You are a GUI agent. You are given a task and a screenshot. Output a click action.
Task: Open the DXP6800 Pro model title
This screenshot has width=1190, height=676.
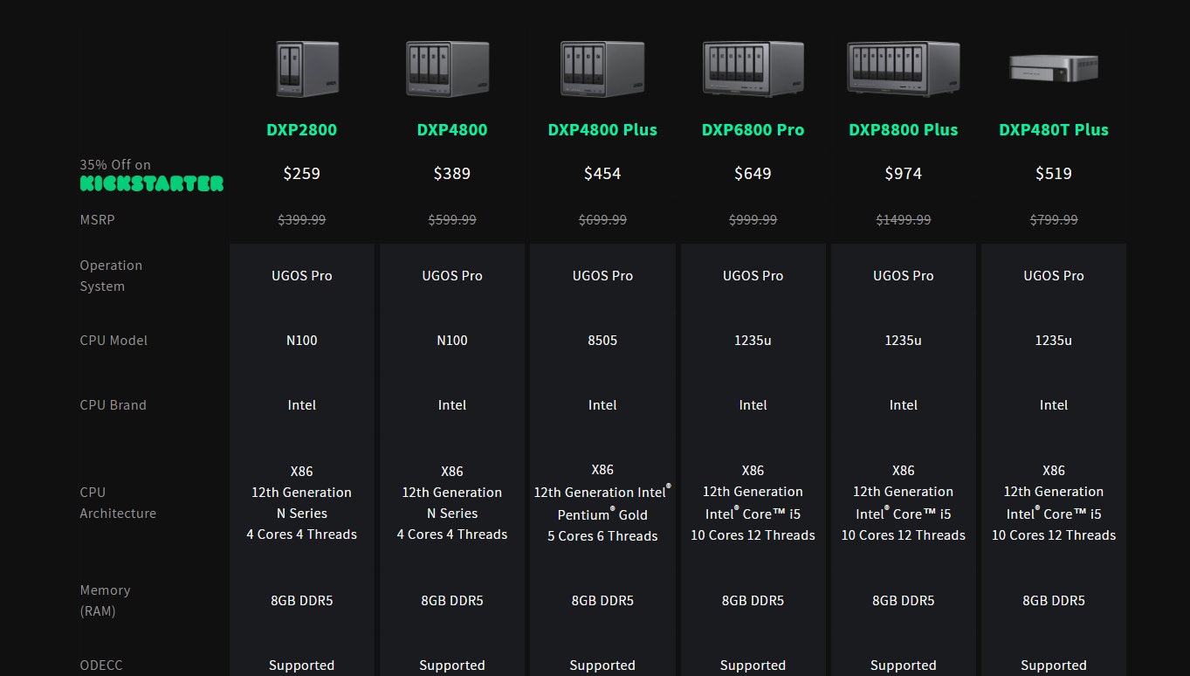point(753,130)
